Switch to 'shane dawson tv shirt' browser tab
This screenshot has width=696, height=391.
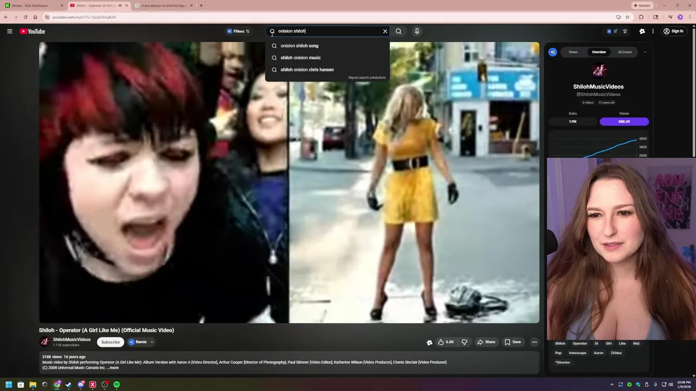click(163, 5)
